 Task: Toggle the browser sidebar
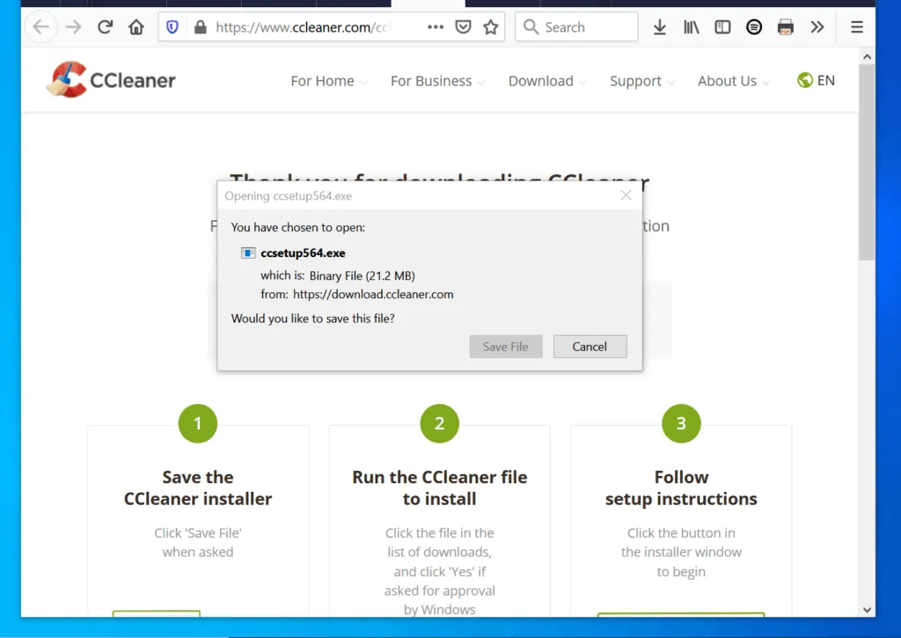[x=722, y=26]
